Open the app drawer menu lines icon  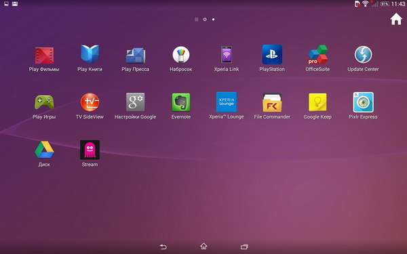(x=197, y=20)
